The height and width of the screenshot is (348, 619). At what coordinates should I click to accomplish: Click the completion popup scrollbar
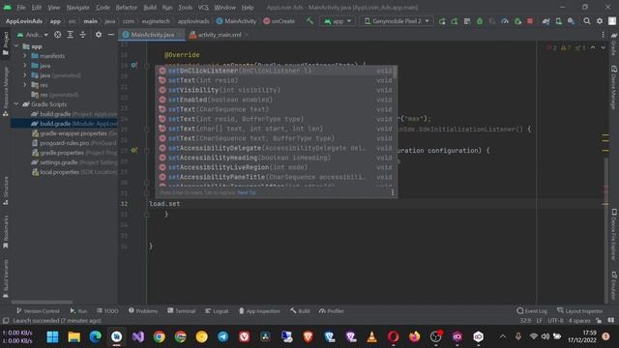(x=396, y=72)
